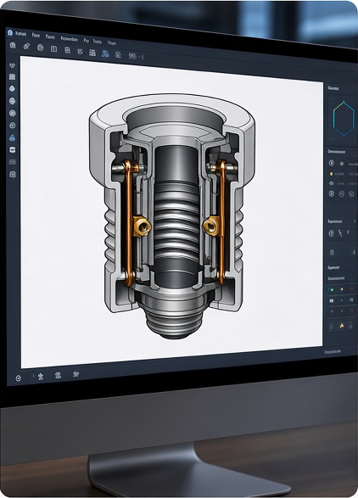Select the green status dot in right panel
Screen dimensions: 358x498
[332, 289]
